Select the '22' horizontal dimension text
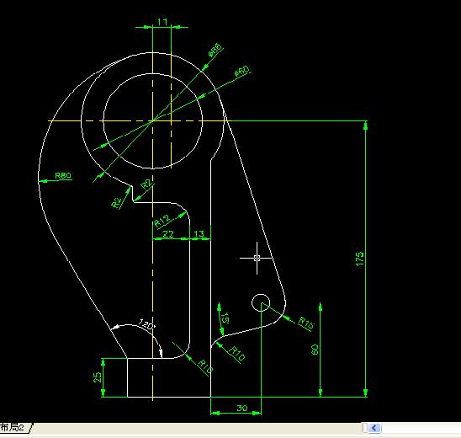 click(x=168, y=234)
